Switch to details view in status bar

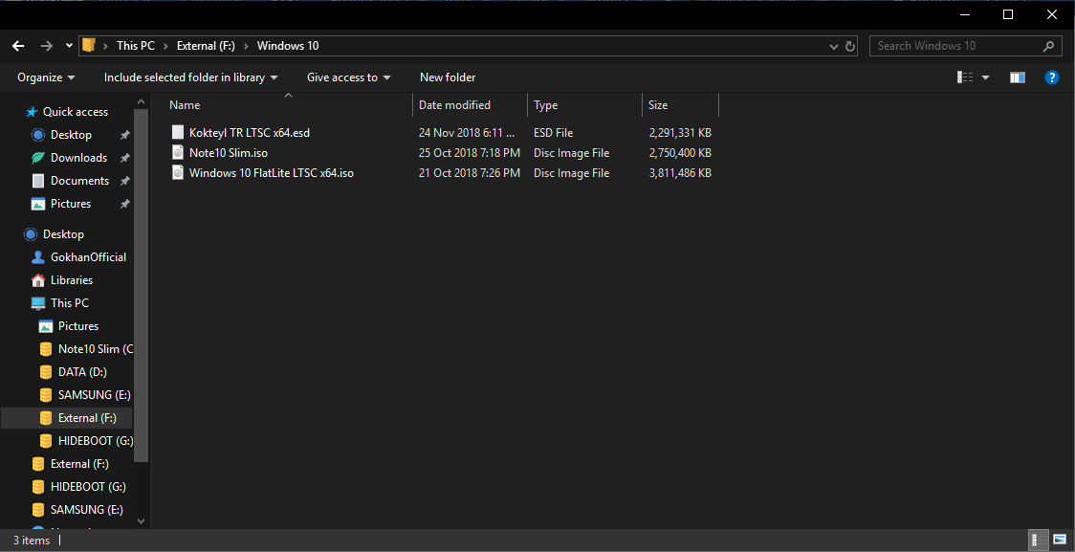(1040, 540)
